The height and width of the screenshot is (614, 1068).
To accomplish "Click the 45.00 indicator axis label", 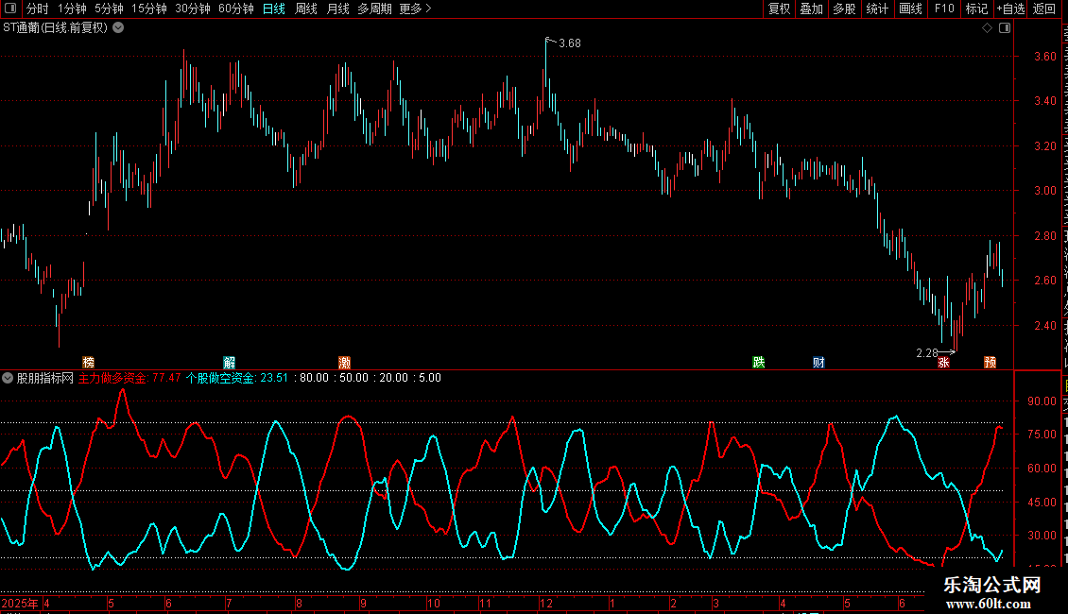I will (1042, 503).
